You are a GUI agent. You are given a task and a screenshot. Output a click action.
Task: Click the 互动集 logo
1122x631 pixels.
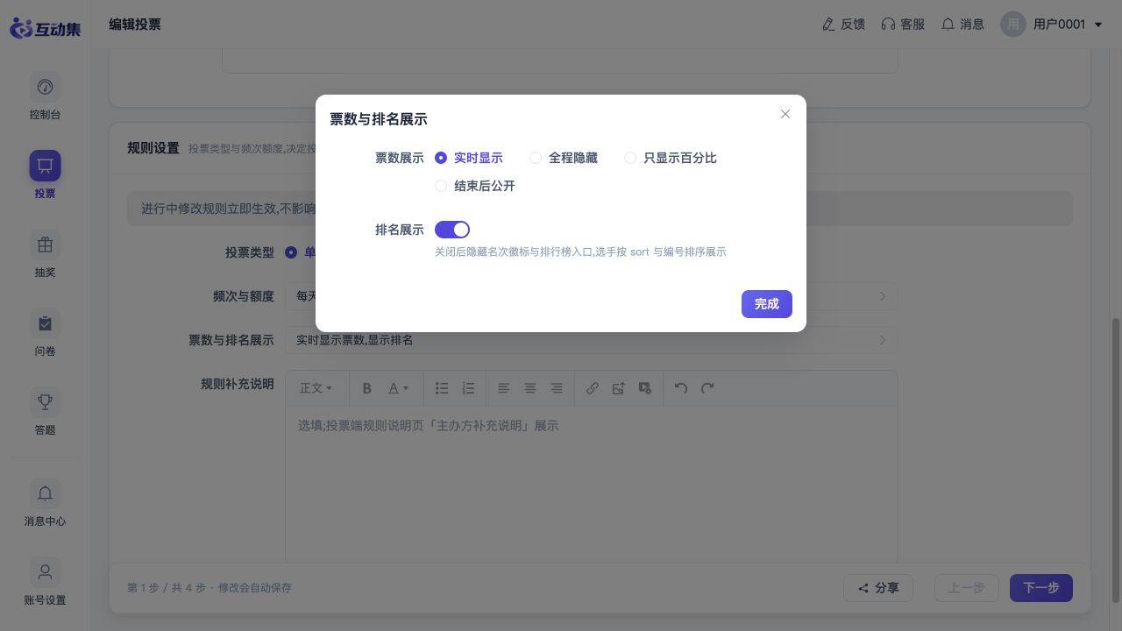(x=45, y=28)
